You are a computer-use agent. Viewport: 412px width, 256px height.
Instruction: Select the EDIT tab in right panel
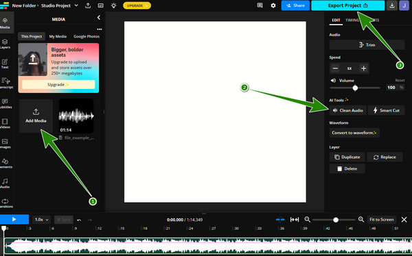point(336,20)
